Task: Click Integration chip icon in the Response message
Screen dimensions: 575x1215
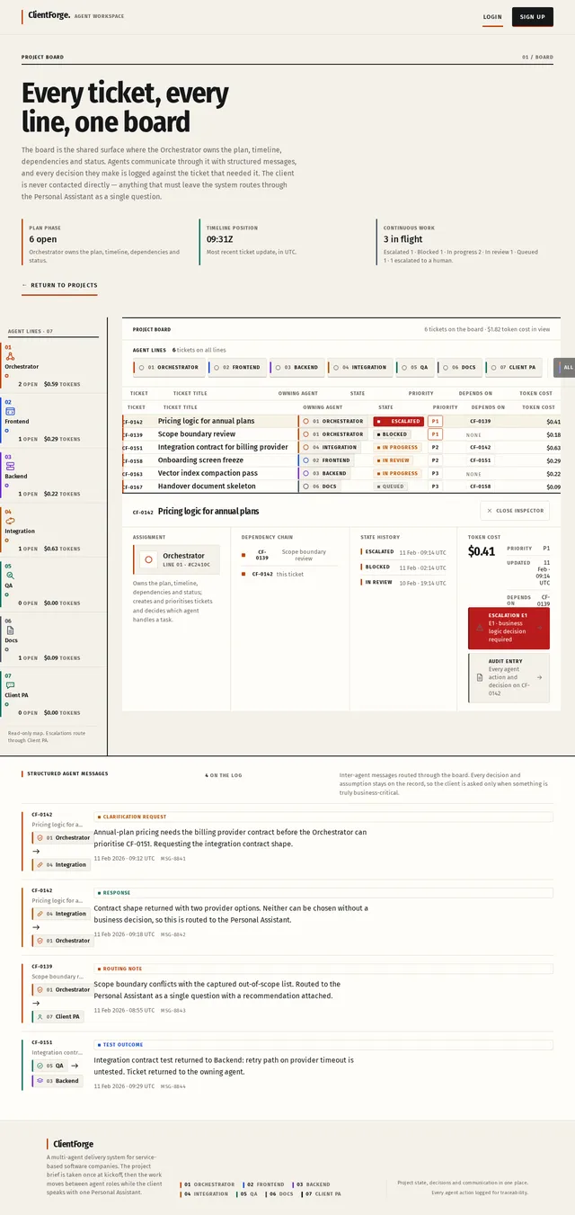Action: click(40, 913)
